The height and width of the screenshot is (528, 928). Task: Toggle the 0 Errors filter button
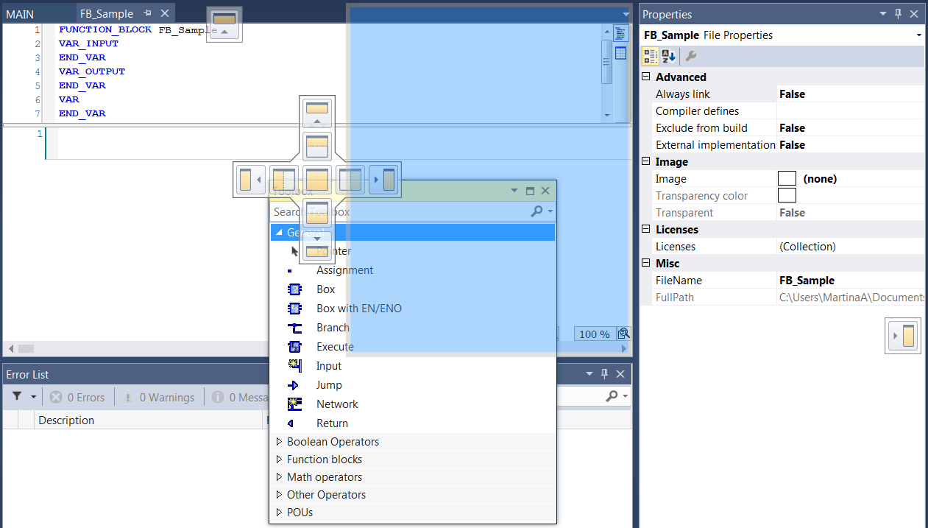coord(78,397)
